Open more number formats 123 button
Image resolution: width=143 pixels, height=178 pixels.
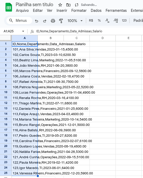[124, 21]
